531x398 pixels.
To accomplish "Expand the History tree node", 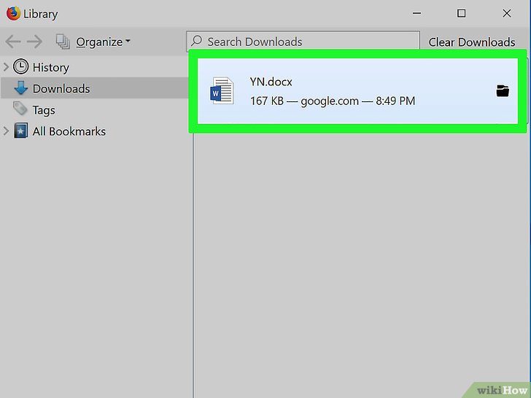I will tap(6, 66).
